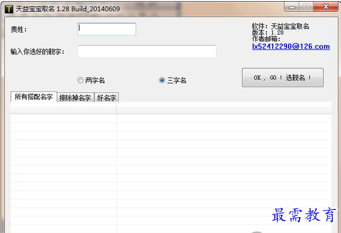Image resolution: width=341 pixels, height=233 pixels.
Task: Click the 贵姓: label
Action: tap(19, 30)
